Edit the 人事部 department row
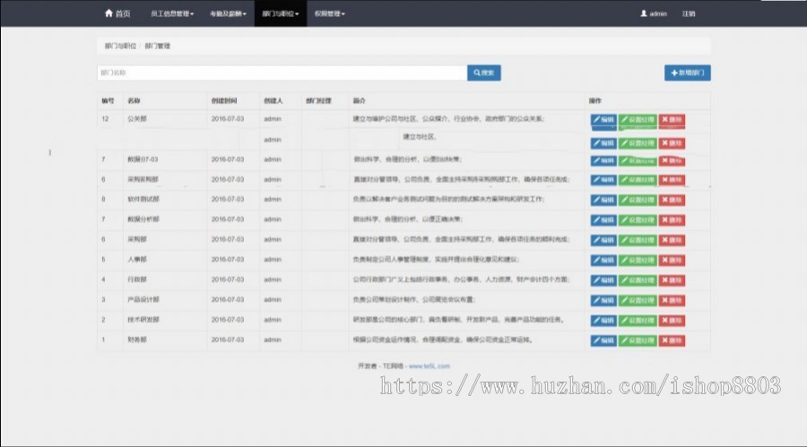This screenshot has height=447, width=807. [x=603, y=261]
